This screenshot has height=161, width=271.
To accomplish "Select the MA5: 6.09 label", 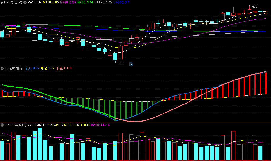I will (35, 2).
